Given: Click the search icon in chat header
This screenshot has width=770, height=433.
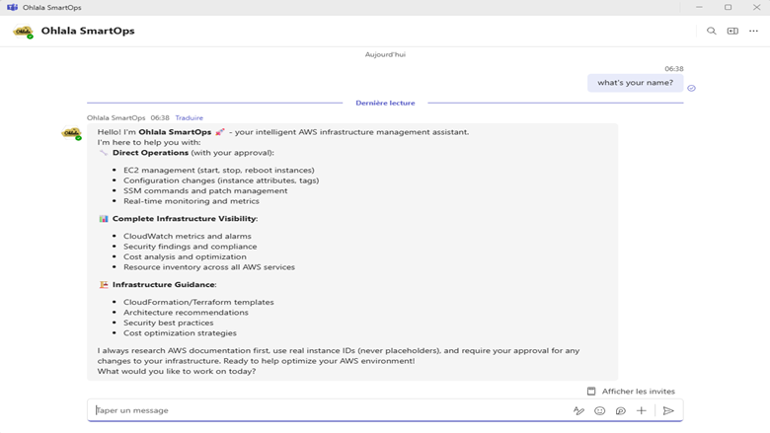Looking at the screenshot, I should [711, 31].
